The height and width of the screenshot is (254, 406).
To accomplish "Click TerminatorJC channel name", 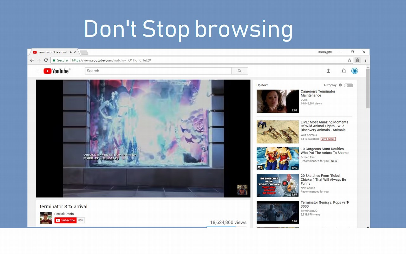I will click(x=309, y=211).
